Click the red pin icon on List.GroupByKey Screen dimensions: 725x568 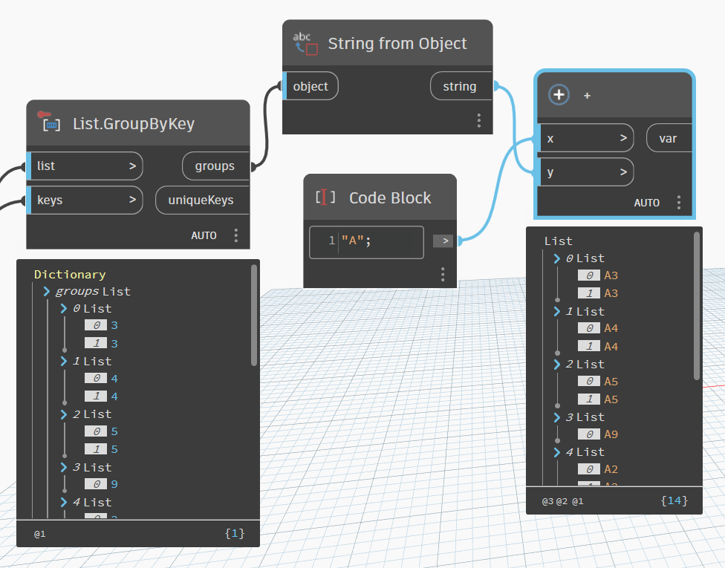43,115
